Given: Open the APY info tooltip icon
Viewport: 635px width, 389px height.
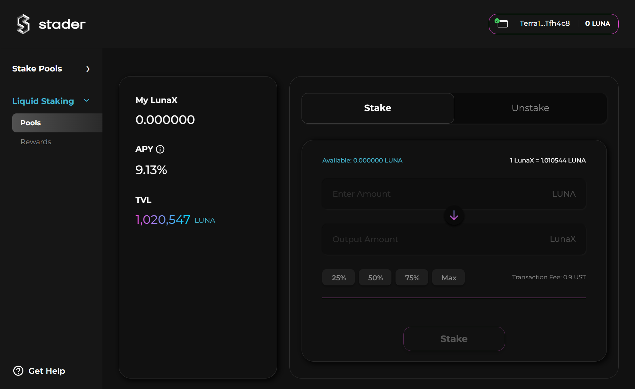Looking at the screenshot, I should [x=160, y=149].
